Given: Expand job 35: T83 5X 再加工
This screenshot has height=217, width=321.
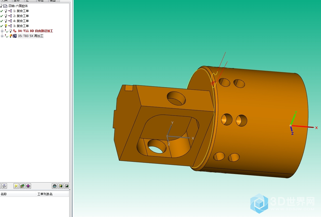Looking at the screenshot, I should coord(2,36).
